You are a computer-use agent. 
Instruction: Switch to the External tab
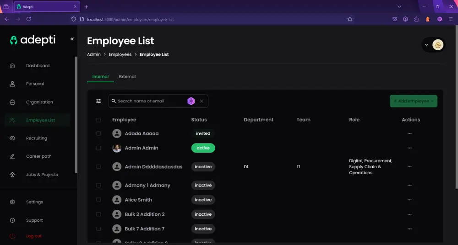[127, 77]
